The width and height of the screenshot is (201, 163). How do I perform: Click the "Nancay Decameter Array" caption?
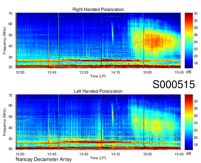tap(43, 159)
